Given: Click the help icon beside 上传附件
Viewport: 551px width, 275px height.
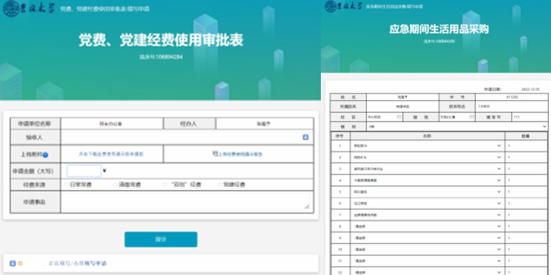Looking at the screenshot, I should coord(45,154).
